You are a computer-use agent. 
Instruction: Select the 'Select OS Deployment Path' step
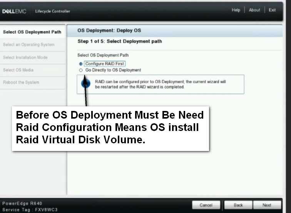[32, 32]
